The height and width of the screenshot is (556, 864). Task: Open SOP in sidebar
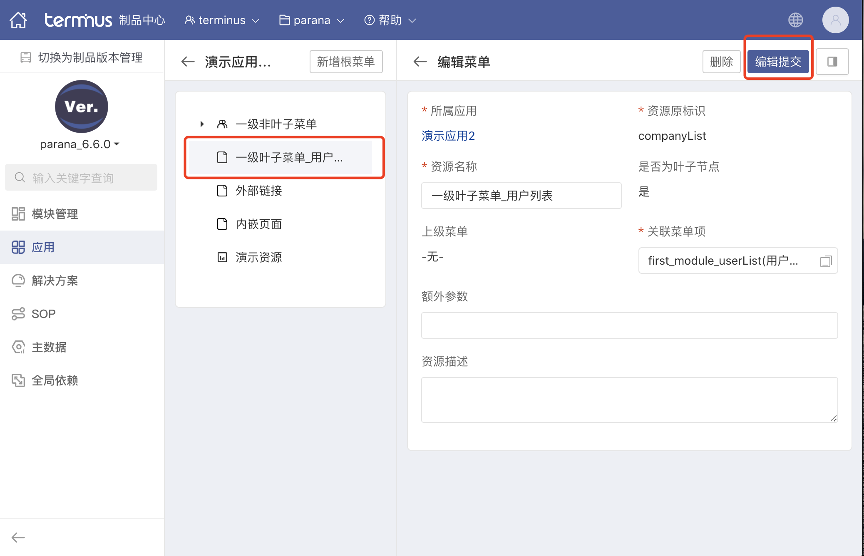(82, 314)
